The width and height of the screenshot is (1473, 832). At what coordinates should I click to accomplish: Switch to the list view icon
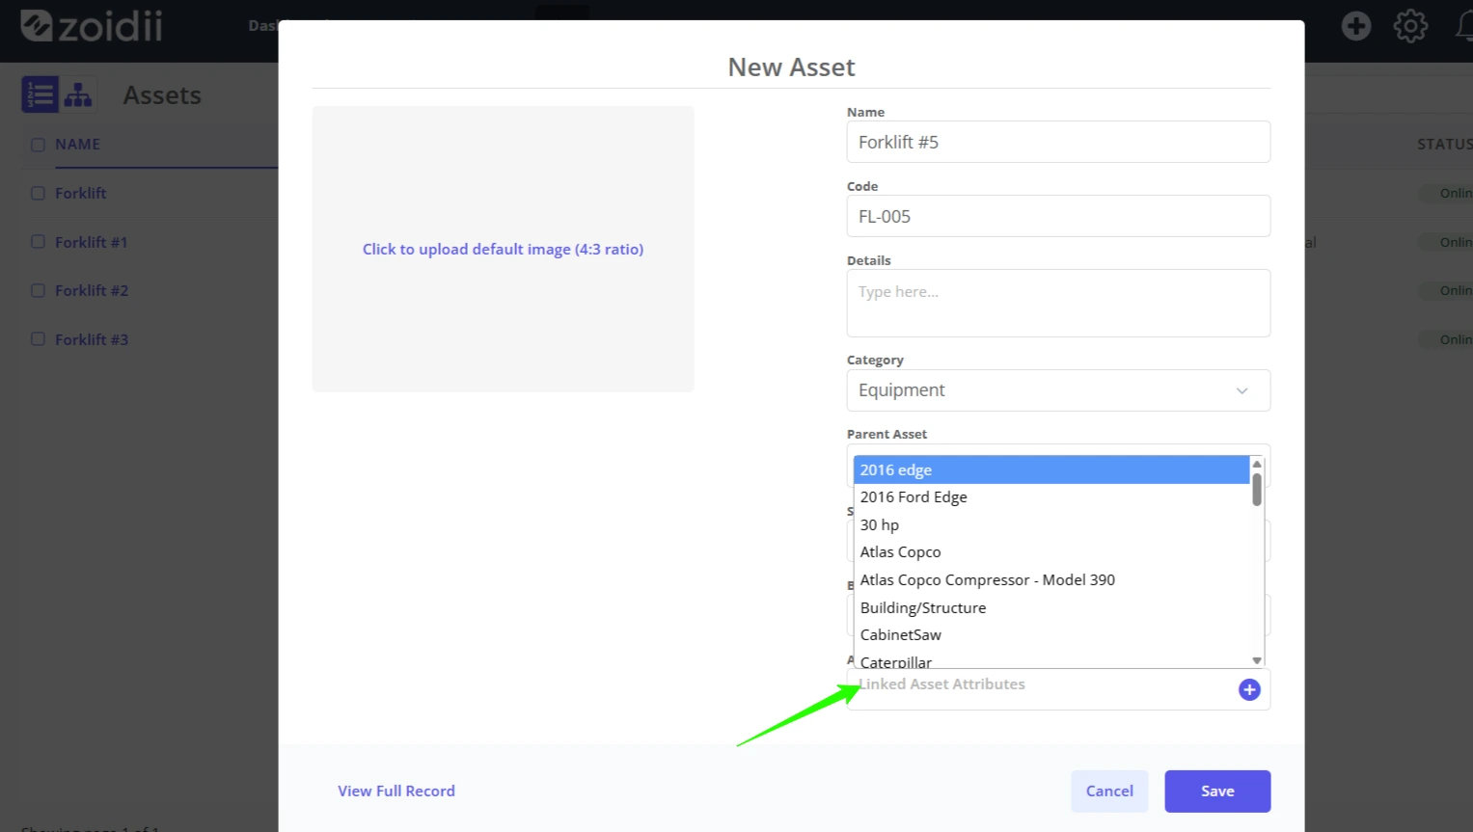[40, 94]
